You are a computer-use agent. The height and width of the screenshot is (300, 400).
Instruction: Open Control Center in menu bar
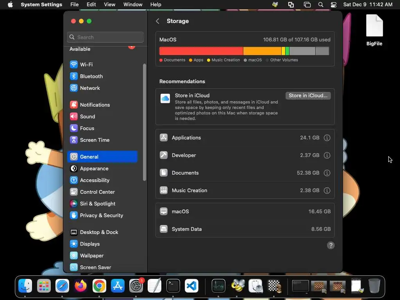pyautogui.click(x=334, y=5)
